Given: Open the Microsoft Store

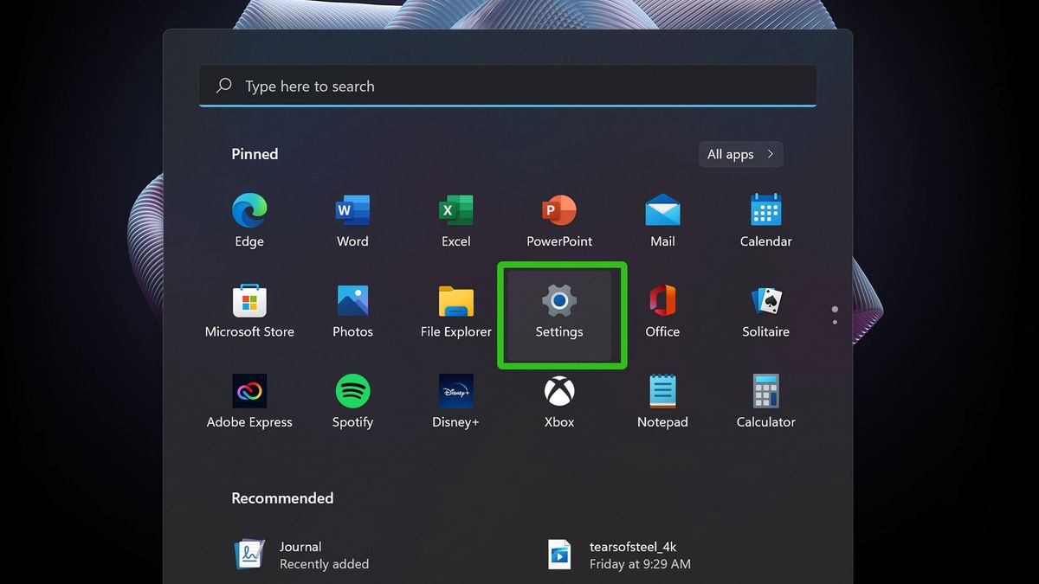Looking at the screenshot, I should pos(248,301).
